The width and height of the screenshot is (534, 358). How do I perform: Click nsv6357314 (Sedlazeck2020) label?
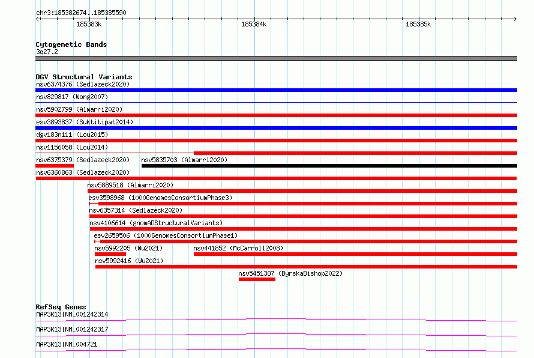click(136, 210)
